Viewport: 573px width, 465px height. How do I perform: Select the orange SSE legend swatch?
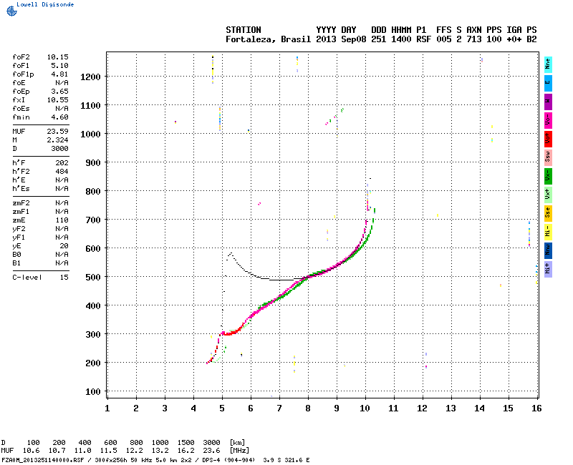(x=548, y=213)
